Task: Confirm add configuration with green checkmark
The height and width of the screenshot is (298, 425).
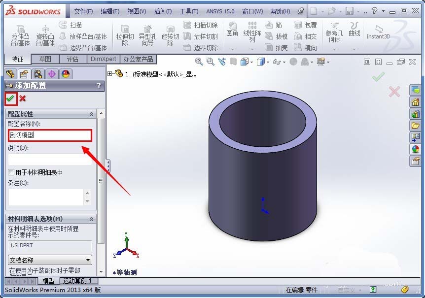Action: tap(10, 99)
